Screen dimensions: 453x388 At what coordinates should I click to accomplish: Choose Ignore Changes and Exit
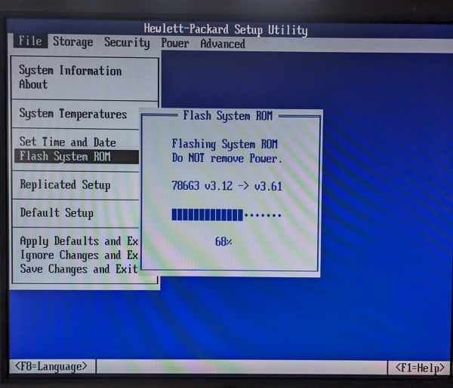tap(79, 255)
